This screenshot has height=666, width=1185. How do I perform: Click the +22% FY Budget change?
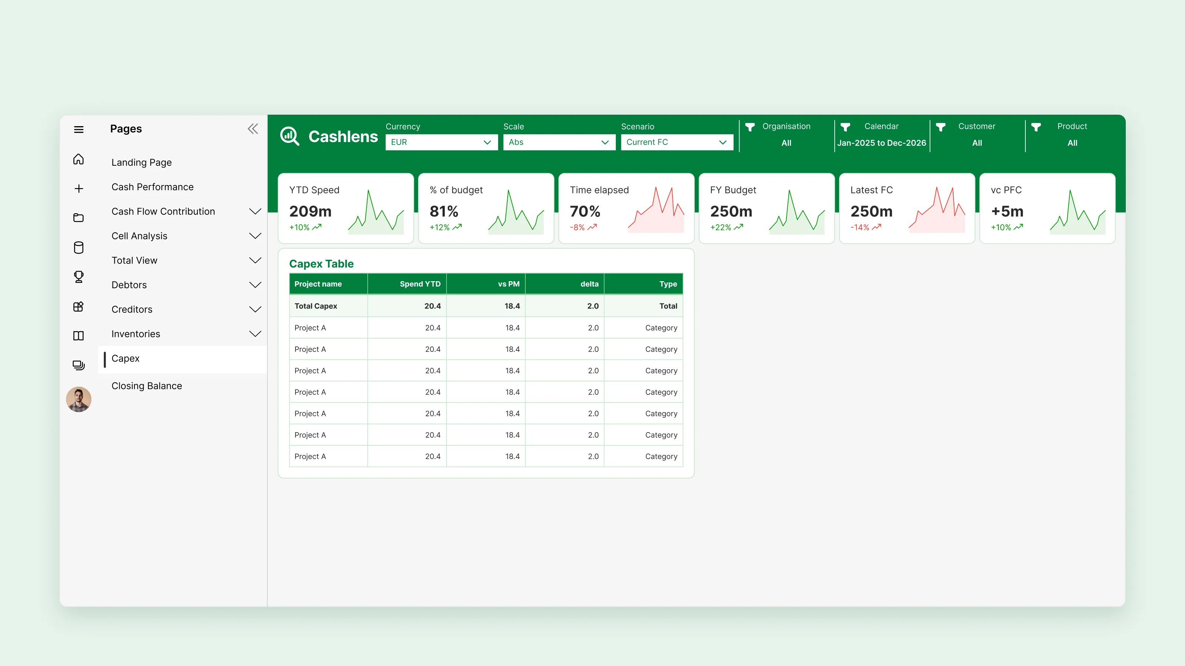(721, 228)
